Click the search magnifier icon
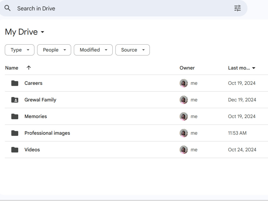The width and height of the screenshot is (268, 201). pyautogui.click(x=7, y=8)
